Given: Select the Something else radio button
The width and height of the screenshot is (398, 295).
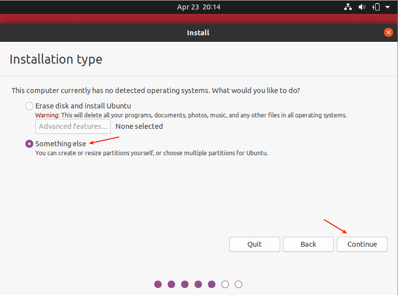Looking at the screenshot, I should (29, 144).
